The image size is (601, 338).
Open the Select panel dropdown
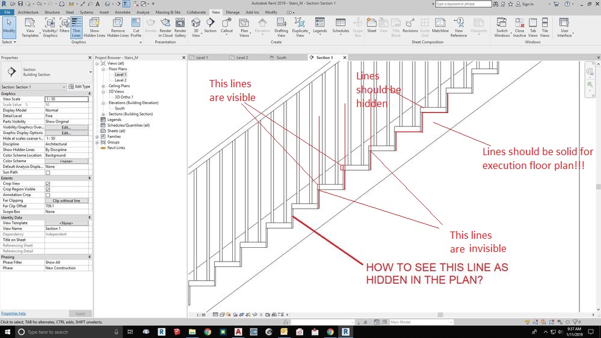pyautogui.click(x=8, y=42)
